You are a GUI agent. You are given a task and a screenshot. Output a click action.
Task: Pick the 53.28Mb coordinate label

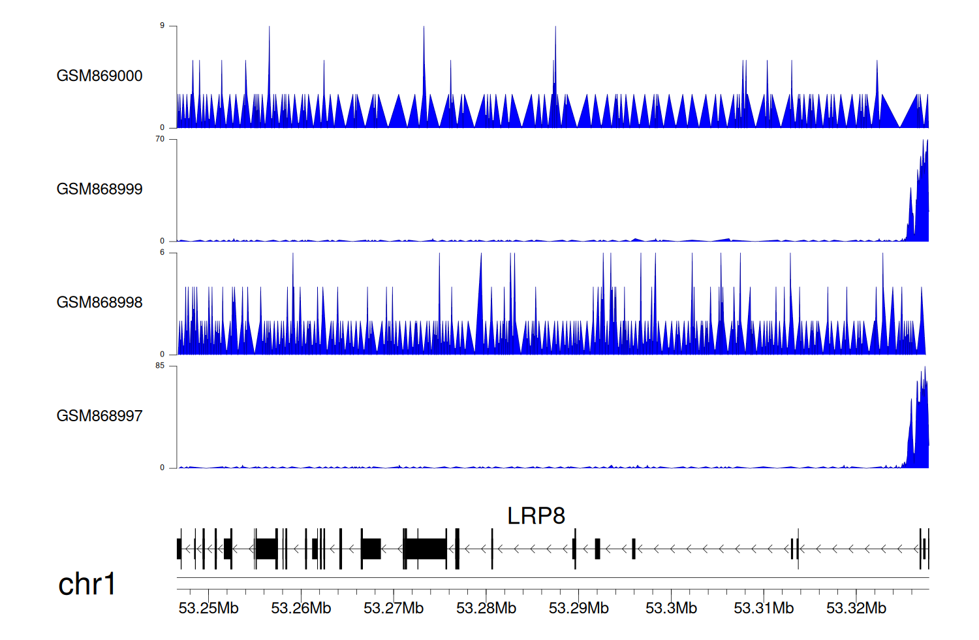click(486, 608)
